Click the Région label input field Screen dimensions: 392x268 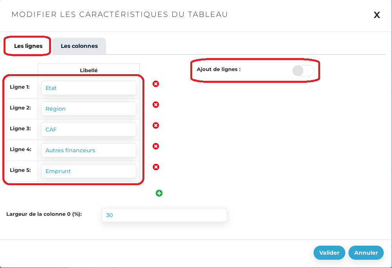click(88, 109)
